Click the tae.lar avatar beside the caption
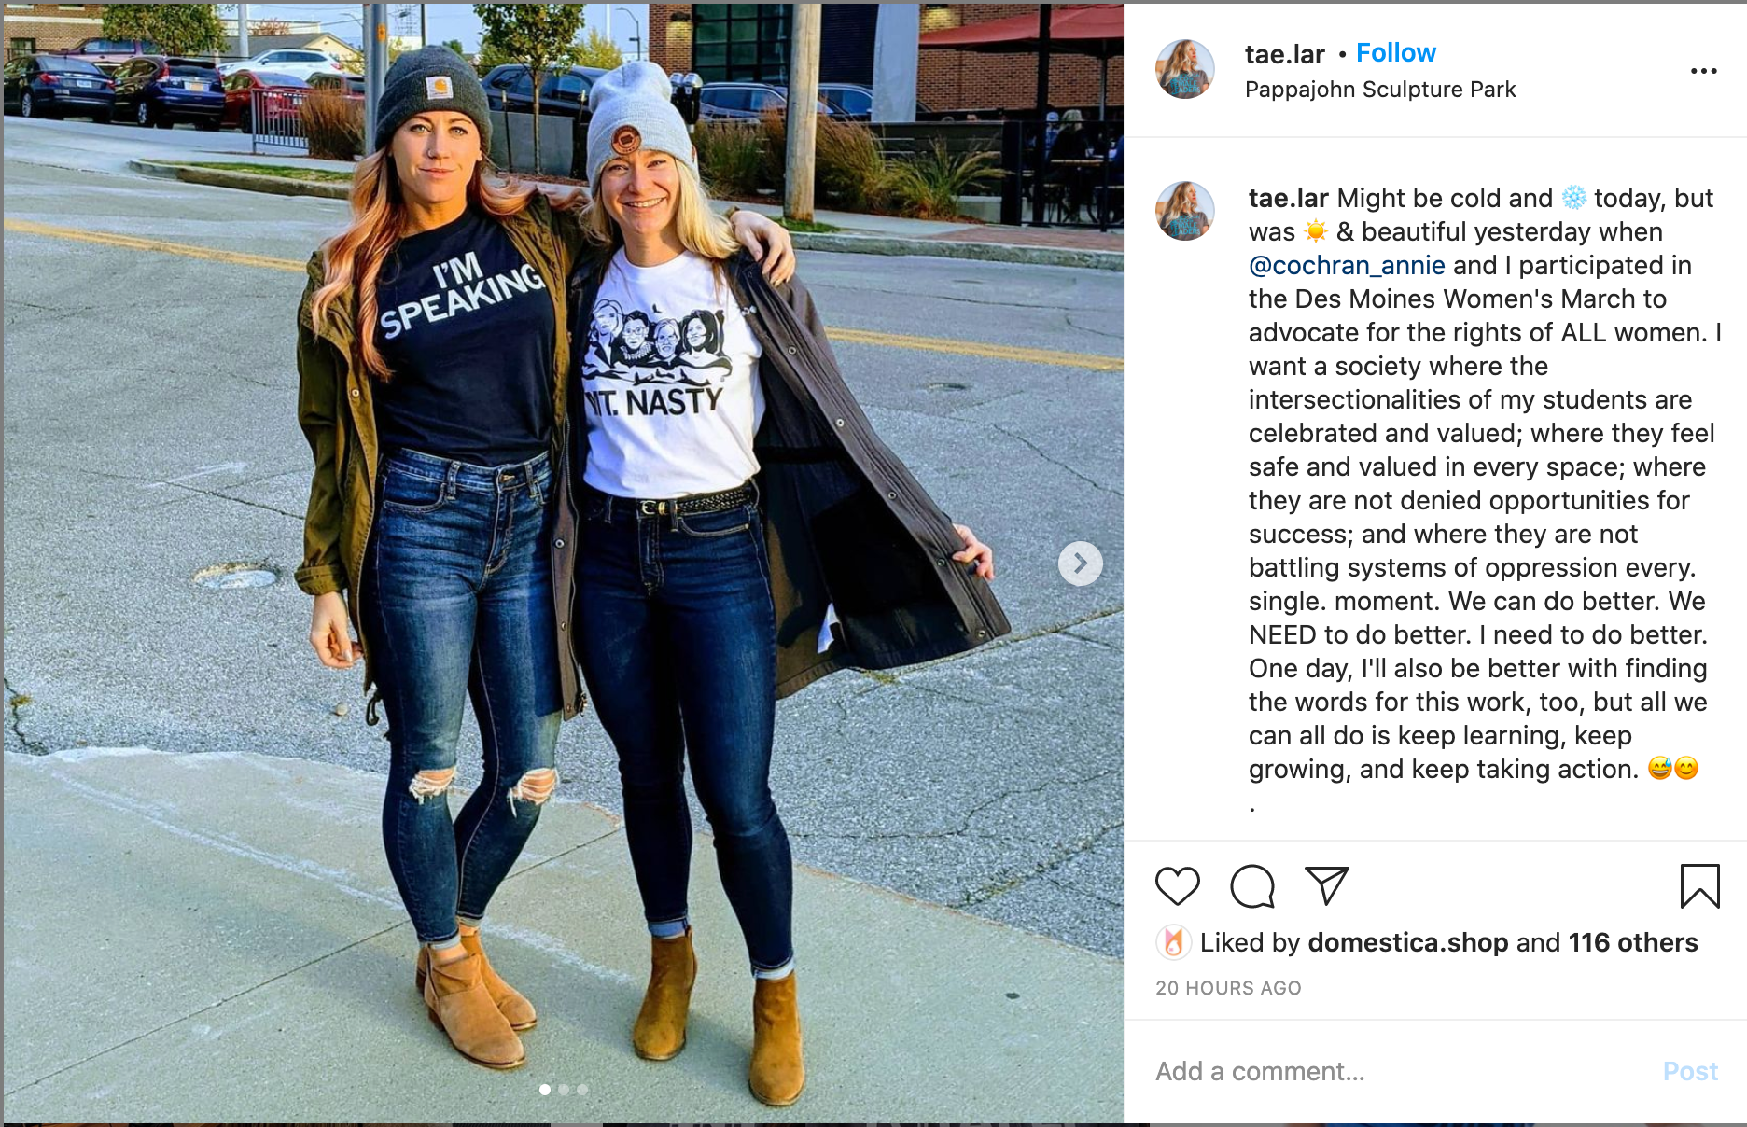This screenshot has height=1127, width=1747. point(1185,211)
